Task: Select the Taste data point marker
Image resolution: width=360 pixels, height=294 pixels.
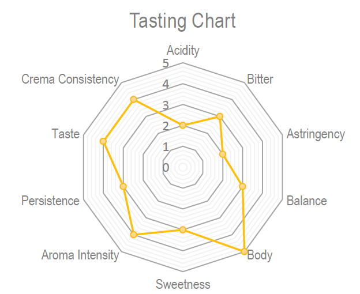Action: 104,141
